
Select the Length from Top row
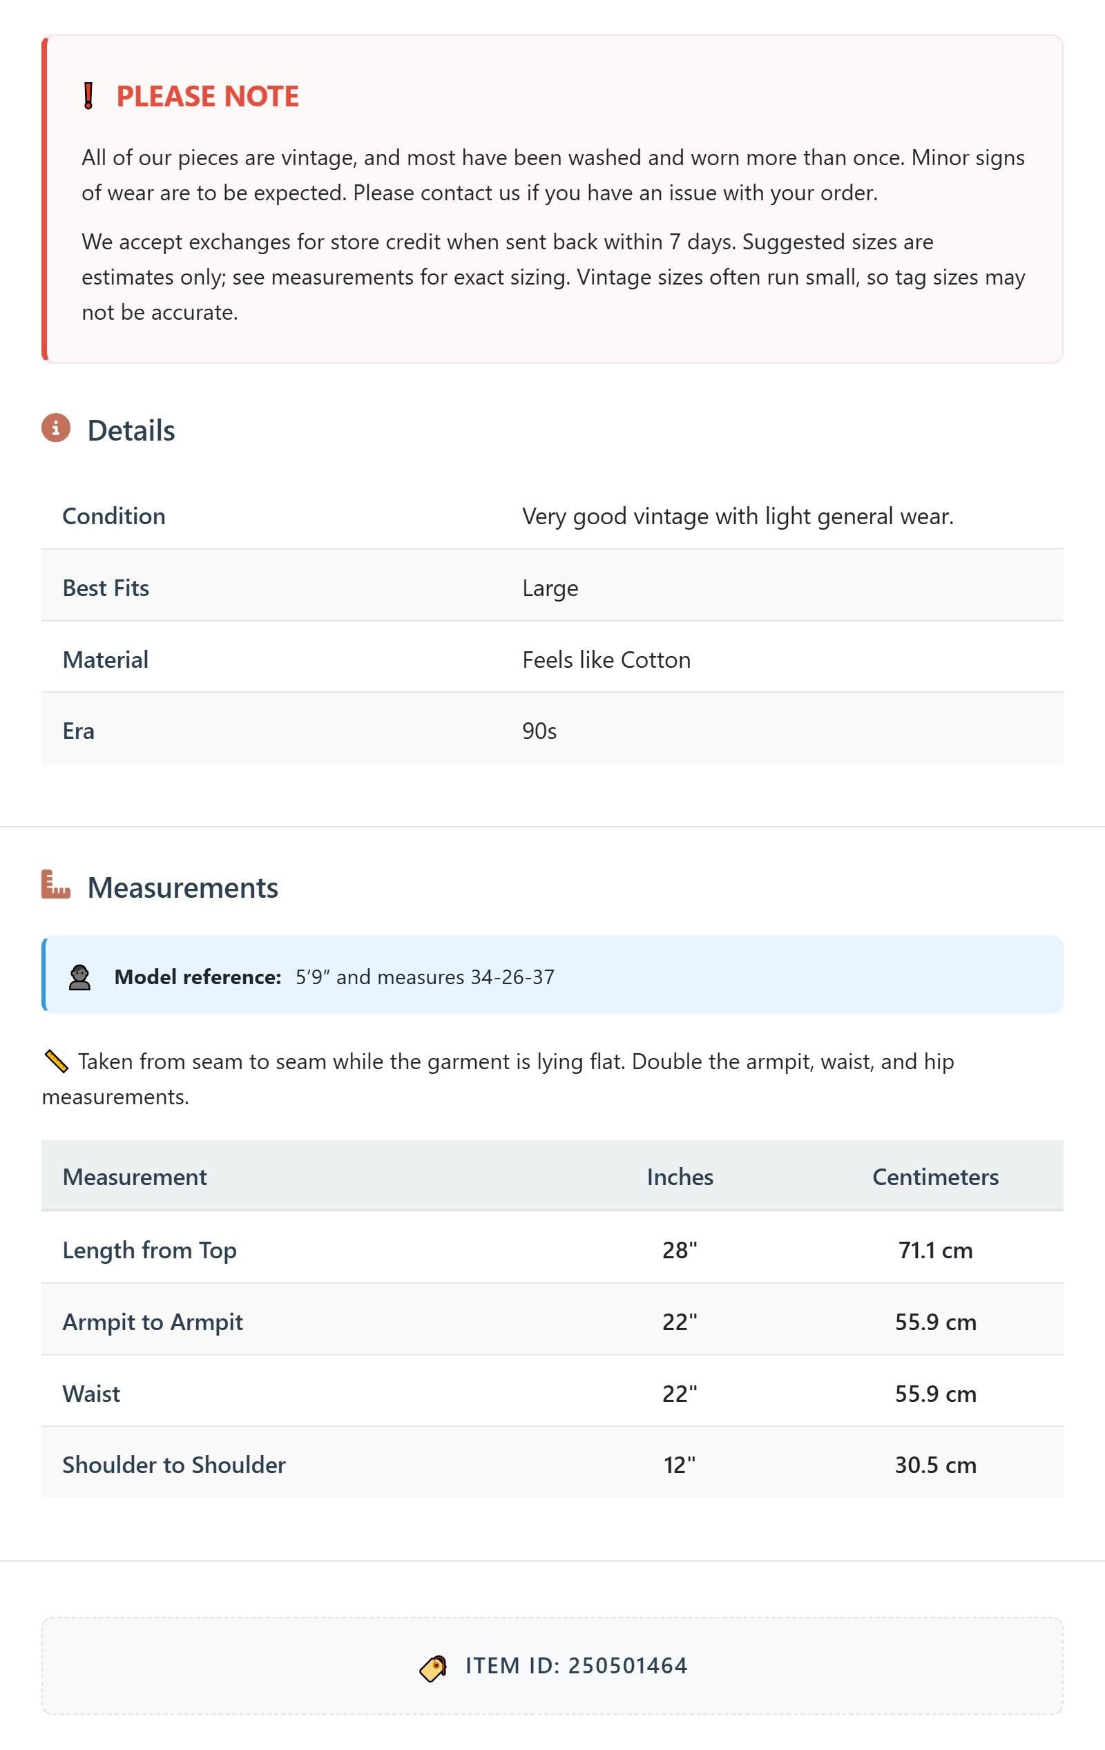tap(552, 1248)
